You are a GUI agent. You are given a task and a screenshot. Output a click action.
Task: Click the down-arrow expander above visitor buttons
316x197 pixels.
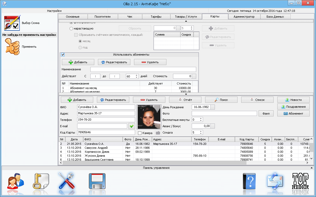(x=186, y=94)
